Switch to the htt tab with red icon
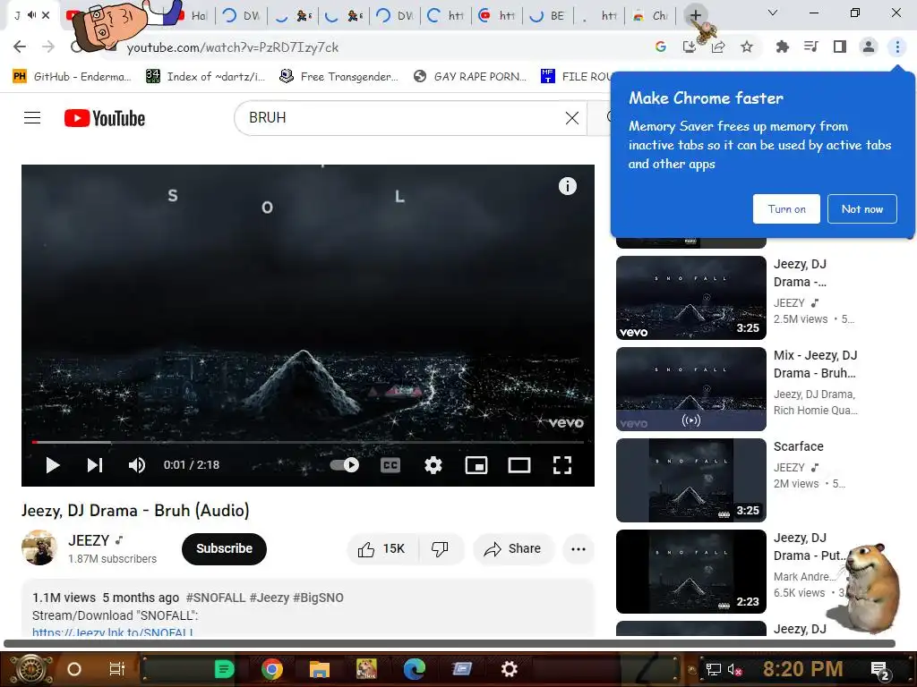The image size is (917, 687). tap(497, 16)
